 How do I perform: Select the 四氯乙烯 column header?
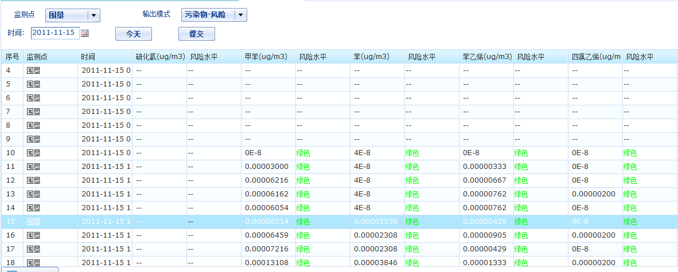click(x=595, y=57)
